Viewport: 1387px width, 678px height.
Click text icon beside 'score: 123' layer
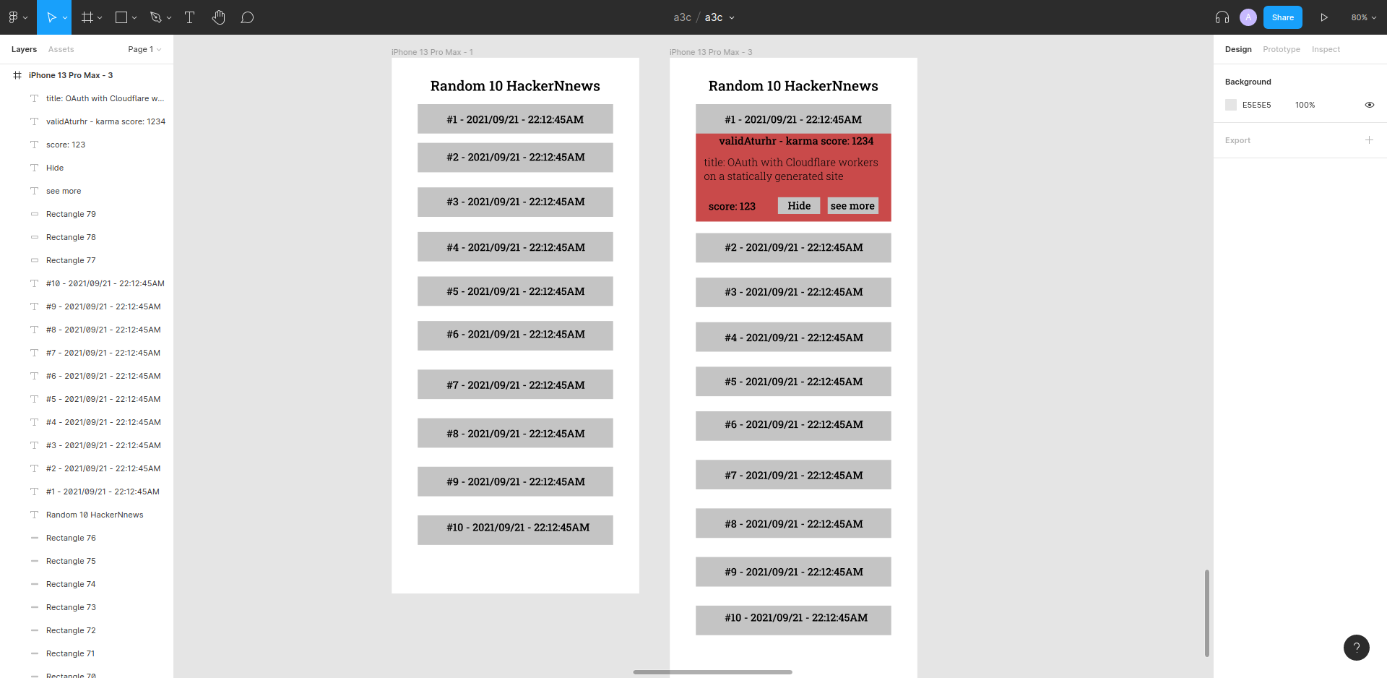(x=34, y=145)
